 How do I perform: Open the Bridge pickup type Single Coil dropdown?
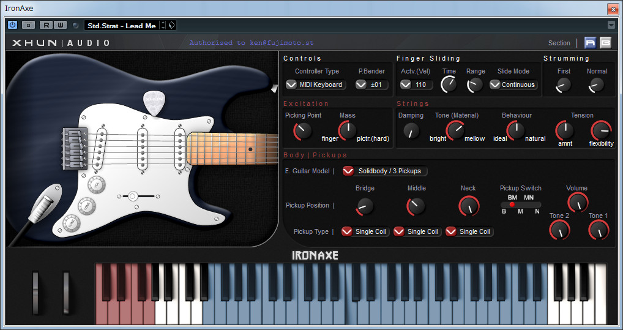(365, 232)
